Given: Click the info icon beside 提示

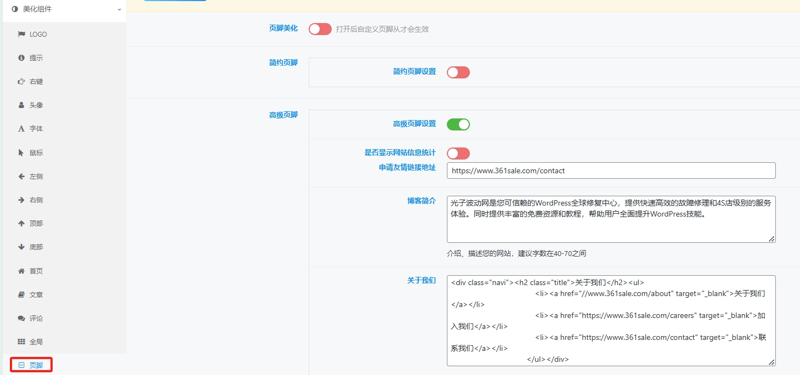Looking at the screenshot, I should click(x=21, y=58).
